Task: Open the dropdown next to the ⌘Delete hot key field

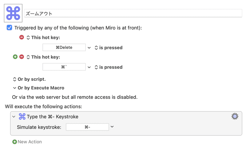Action: point(89,48)
